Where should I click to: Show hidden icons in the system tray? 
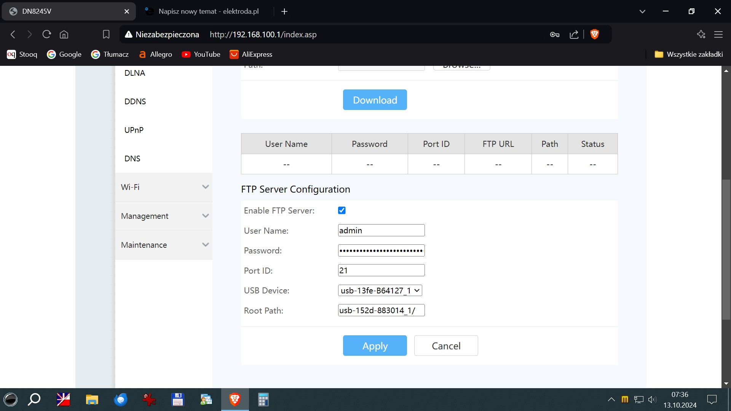tap(611, 399)
